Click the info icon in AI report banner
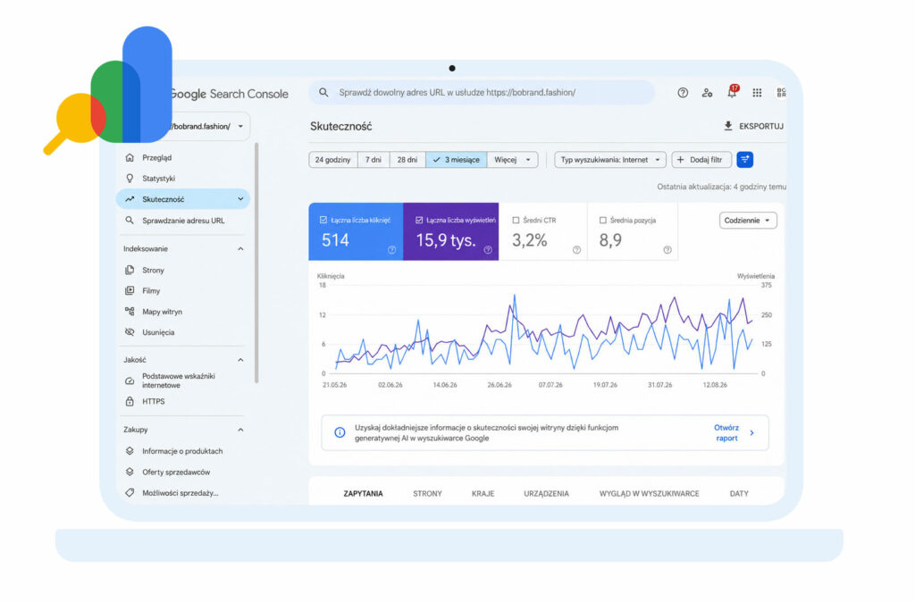This screenshot has height=602, width=915. 340,432
